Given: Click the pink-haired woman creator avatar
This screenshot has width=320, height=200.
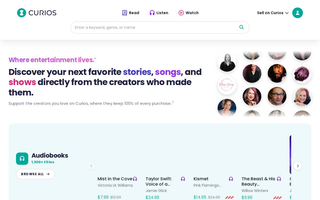Looking at the screenshot, I should [252, 96].
